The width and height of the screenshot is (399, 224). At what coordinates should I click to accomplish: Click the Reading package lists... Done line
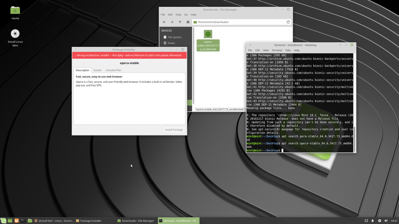(x=271, y=108)
